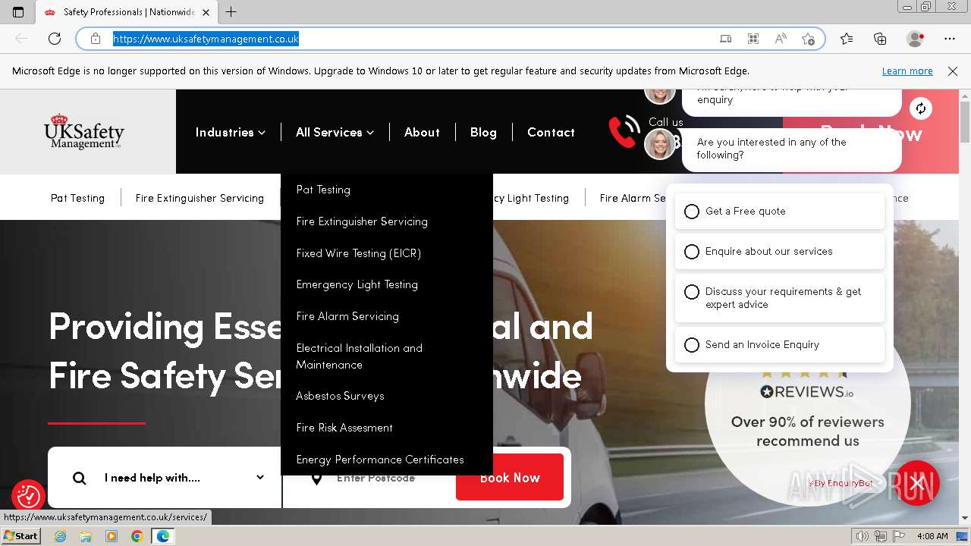Screen dimensions: 971x546
Task: Choose Pat Testing from services dropdown
Action: click(323, 190)
